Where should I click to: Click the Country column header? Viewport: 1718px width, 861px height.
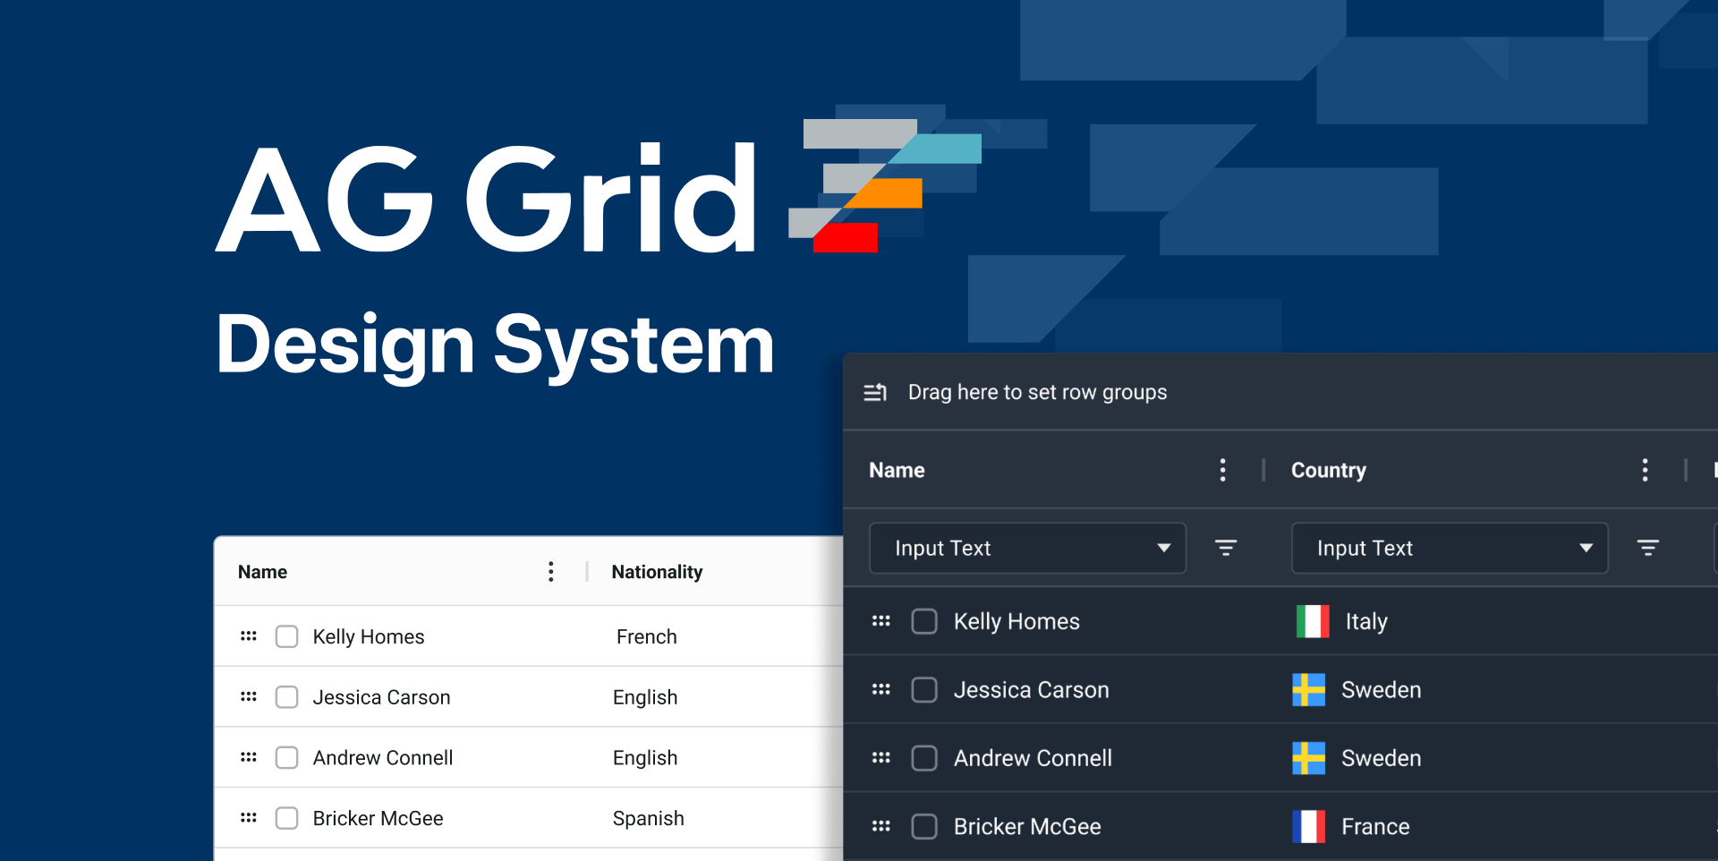click(1328, 470)
